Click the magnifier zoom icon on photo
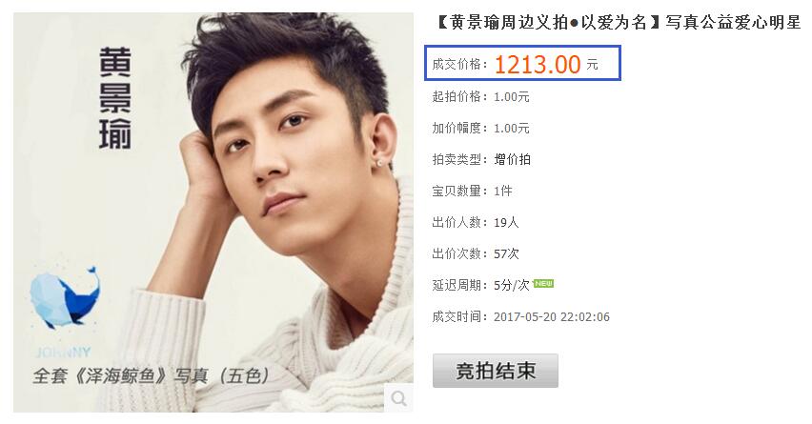This screenshot has height=424, width=812. coord(398,398)
